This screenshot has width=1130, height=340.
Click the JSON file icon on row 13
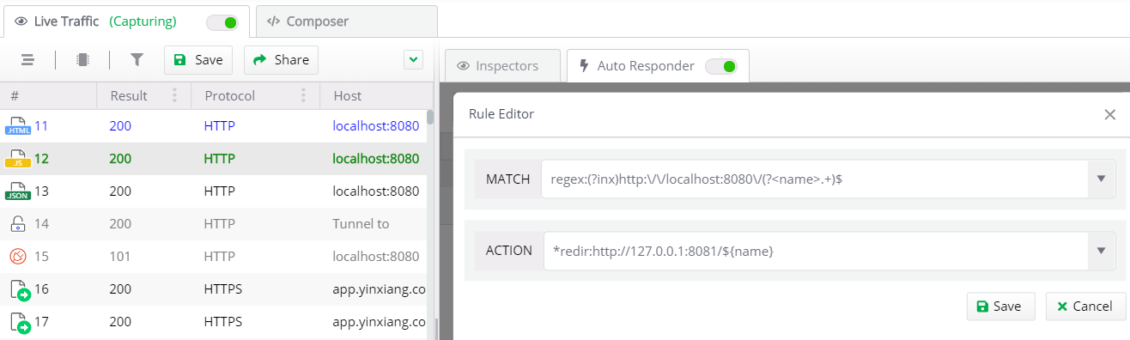pyautogui.click(x=18, y=191)
